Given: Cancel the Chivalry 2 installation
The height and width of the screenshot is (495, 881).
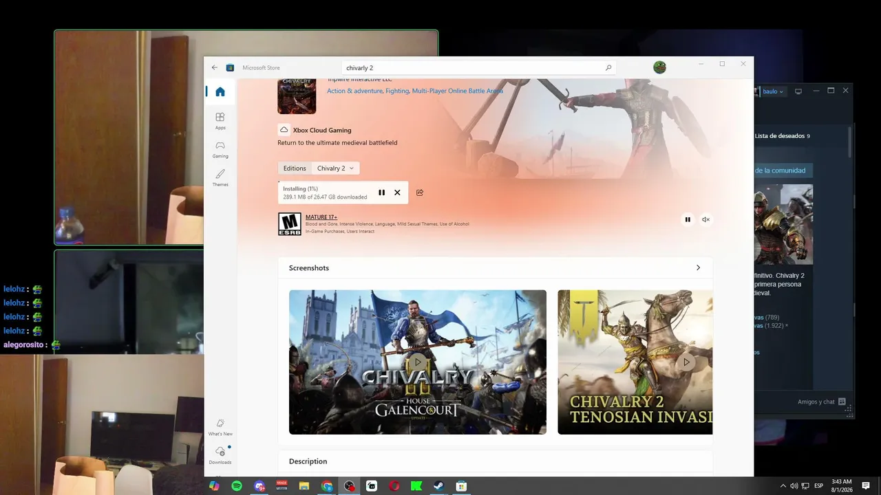Looking at the screenshot, I should (397, 192).
